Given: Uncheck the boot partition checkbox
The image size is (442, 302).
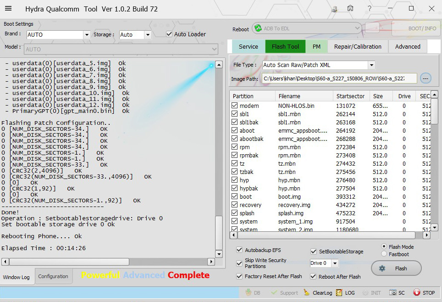Looking at the screenshot, I should 235,196.
